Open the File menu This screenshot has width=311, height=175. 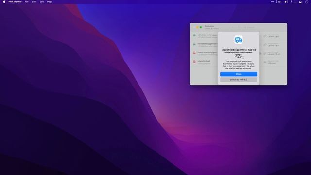[x=27, y=2]
